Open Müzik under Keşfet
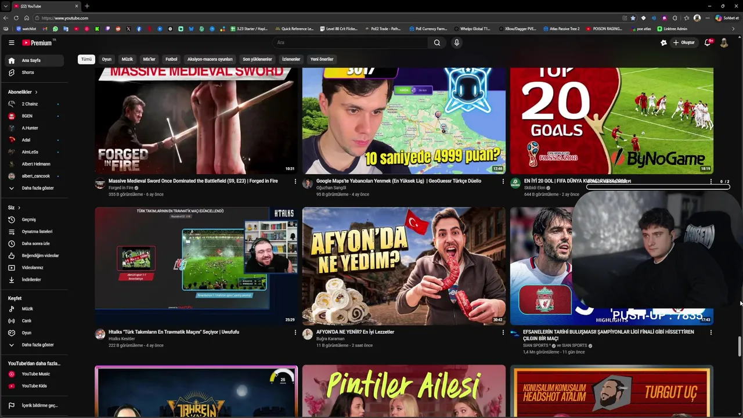 (x=34, y=309)
